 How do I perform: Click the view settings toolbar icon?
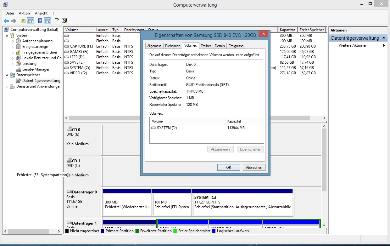(64, 21)
